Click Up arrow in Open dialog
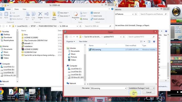The width and height of the screenshot is (182, 102). click(x=77, y=37)
